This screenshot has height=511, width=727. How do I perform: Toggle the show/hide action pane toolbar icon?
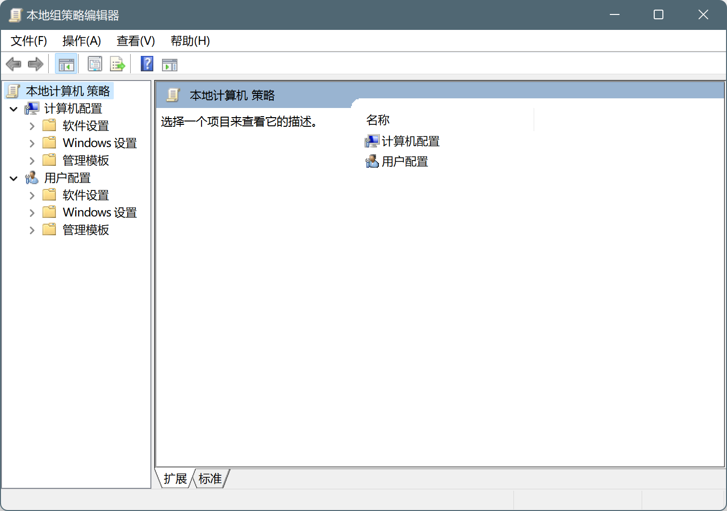[170, 64]
